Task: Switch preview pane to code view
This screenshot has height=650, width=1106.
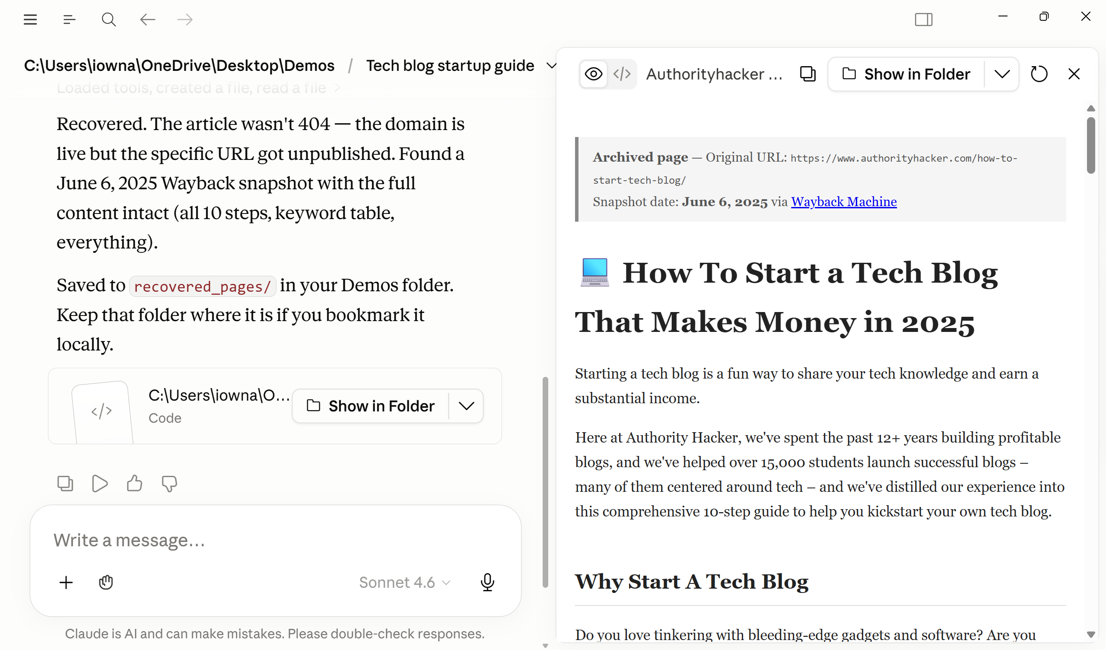Action: click(622, 74)
